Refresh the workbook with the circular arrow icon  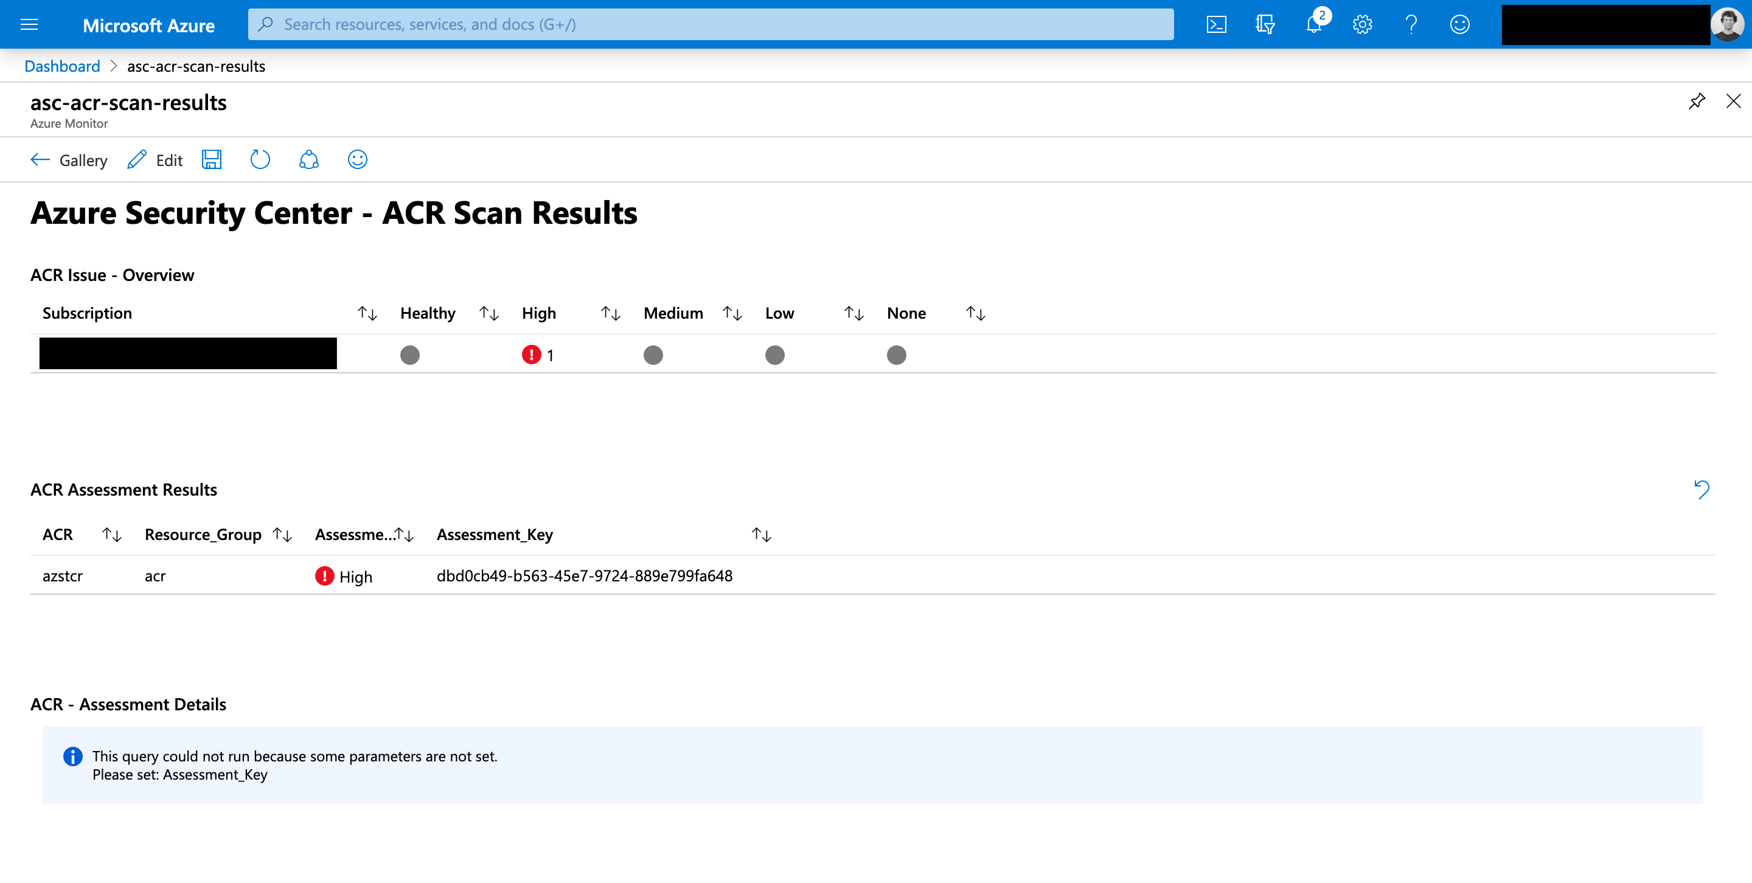[x=260, y=160]
